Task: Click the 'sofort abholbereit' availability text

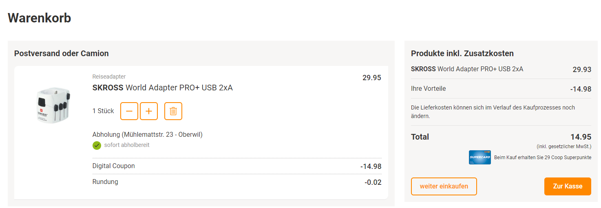Action: 126,145
